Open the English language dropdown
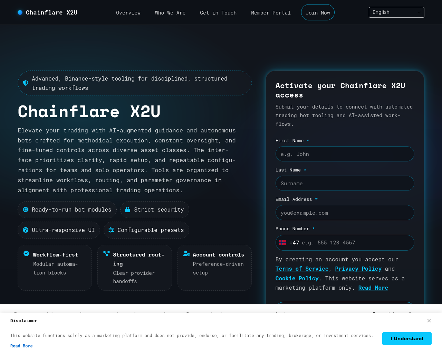442x354 pixels. tap(396, 12)
